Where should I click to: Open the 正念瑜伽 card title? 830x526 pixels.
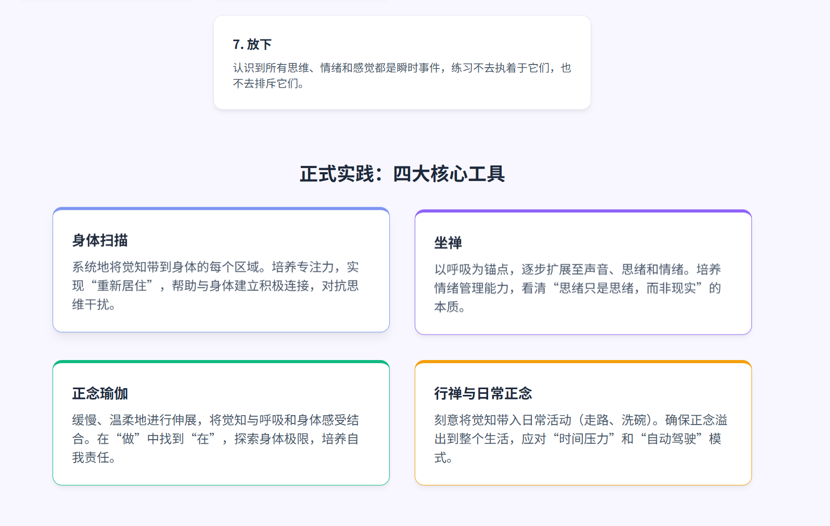click(100, 393)
